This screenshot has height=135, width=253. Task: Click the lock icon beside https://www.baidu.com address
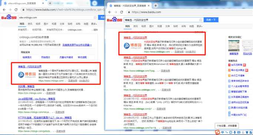(129, 12)
